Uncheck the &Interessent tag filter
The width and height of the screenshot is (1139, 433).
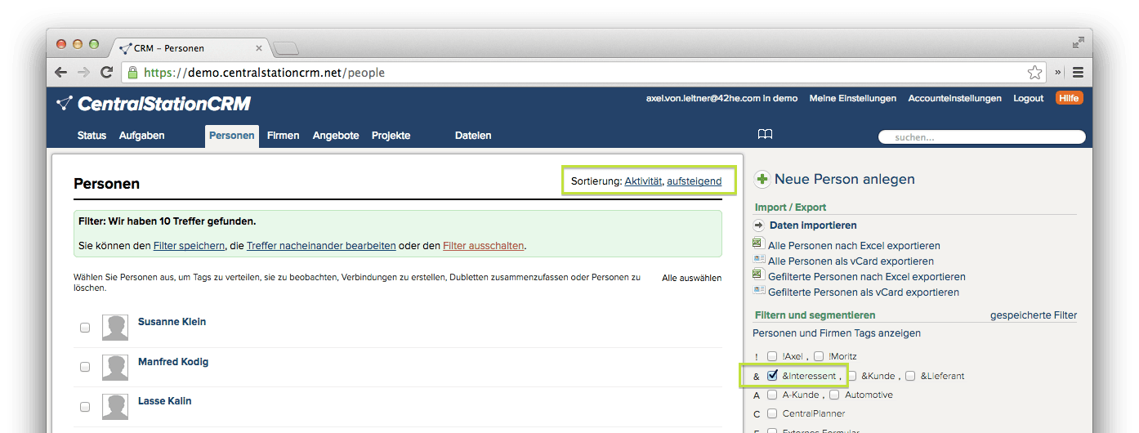tap(772, 376)
